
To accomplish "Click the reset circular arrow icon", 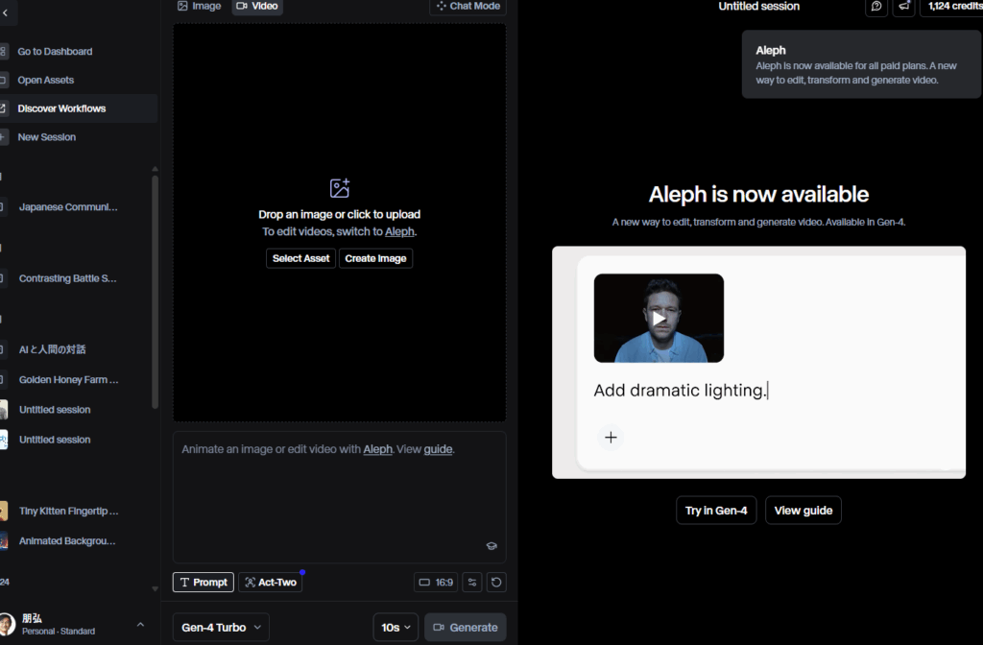I will pyautogui.click(x=496, y=583).
